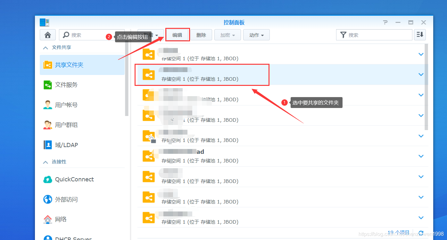This screenshot has width=447, height=240.
Task: Go to the Control Panel home view
Action: tap(48, 35)
